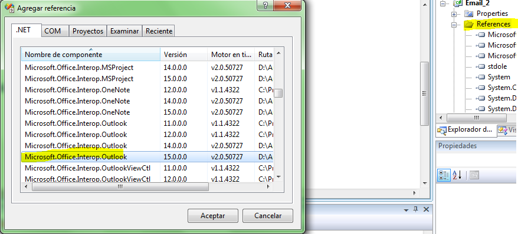Viewport: 518px width, 234px height.
Task: Select Microsoft.Office.Interop.Outlook version 12.0.0.0 row
Action: [147, 135]
